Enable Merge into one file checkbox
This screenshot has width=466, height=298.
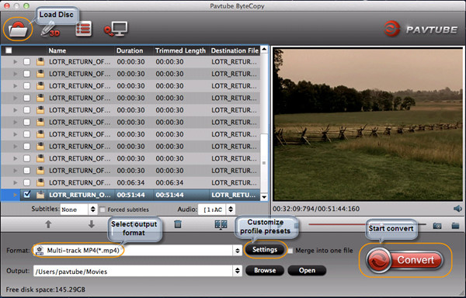[290, 251]
